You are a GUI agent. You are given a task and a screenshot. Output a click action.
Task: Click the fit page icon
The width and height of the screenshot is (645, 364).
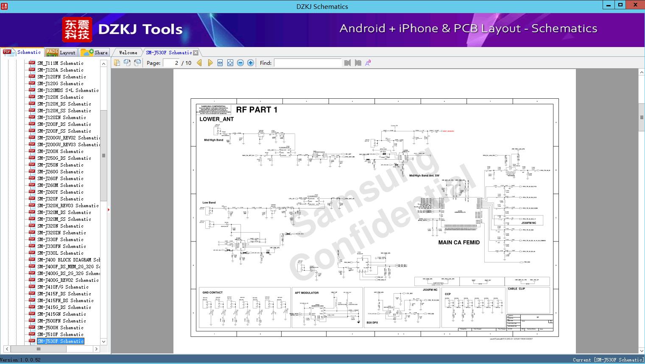[230, 63]
